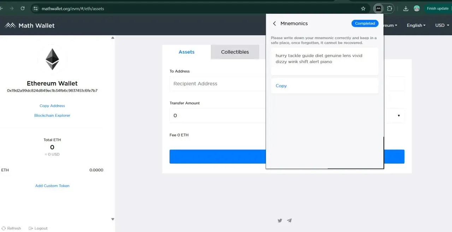Switch to the Assets tab
452x232 pixels.
click(x=186, y=52)
